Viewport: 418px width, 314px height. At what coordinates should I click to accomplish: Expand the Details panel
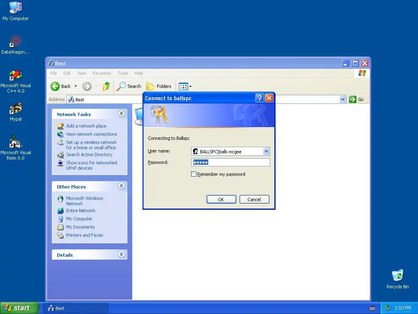click(121, 254)
